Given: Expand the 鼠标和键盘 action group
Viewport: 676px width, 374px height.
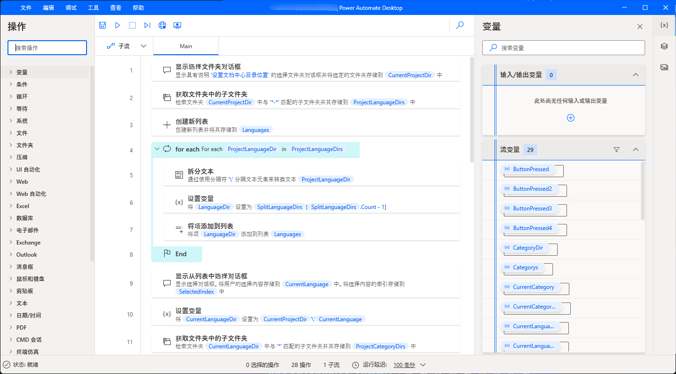Looking at the screenshot, I should 10,279.
